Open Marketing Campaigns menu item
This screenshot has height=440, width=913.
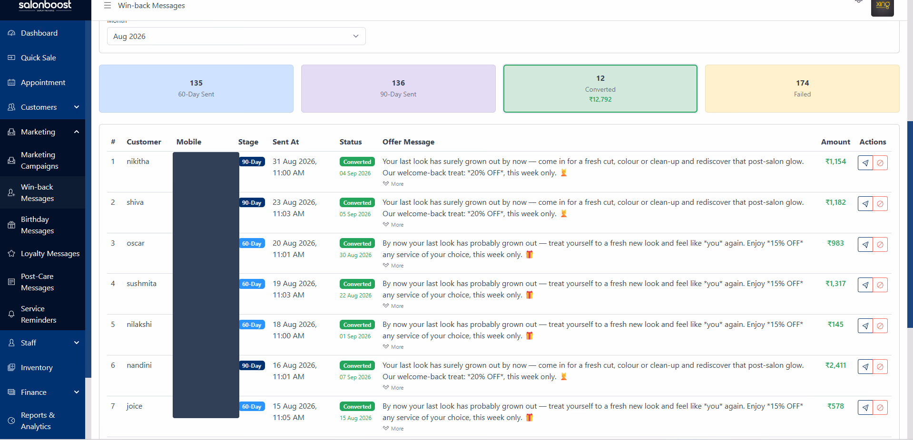pyautogui.click(x=42, y=161)
